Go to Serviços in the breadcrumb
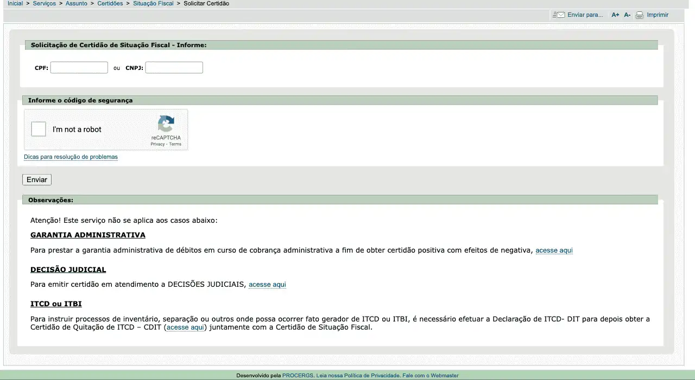The width and height of the screenshot is (695, 380). click(x=44, y=3)
